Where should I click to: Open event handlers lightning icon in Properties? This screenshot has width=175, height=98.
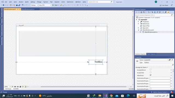pos(172,60)
